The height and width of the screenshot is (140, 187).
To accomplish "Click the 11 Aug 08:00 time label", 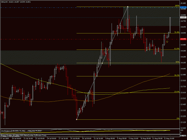I will pyautogui.click(x=157, y=139).
